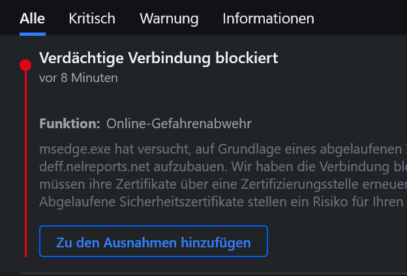Switch to the Alle tab
407x276 pixels.
pos(32,19)
